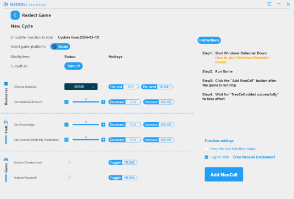Click Increase NUM4 hotkey button
The image size is (294, 199).
pyautogui.click(x=159, y=140)
